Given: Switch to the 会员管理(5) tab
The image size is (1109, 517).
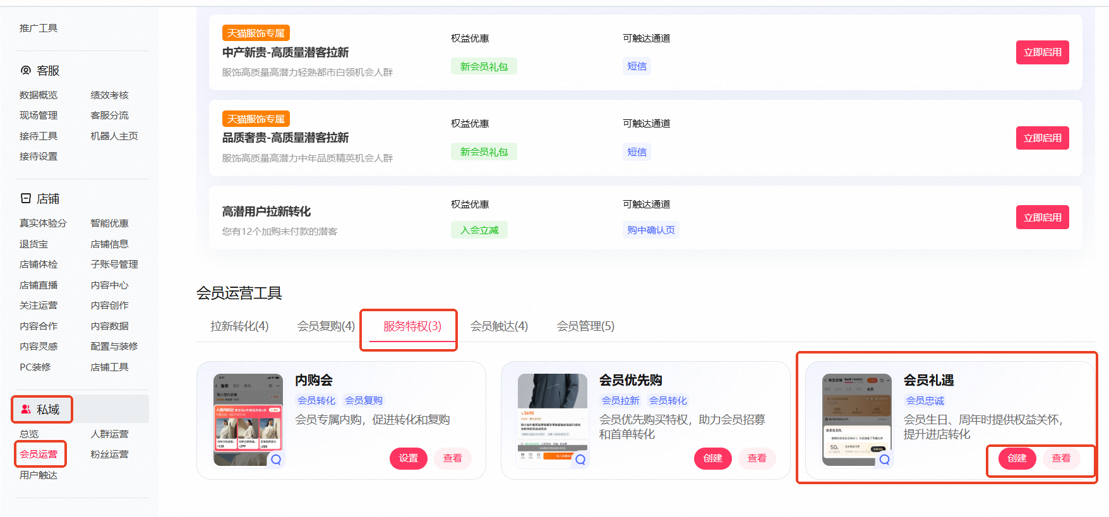Looking at the screenshot, I should (585, 326).
